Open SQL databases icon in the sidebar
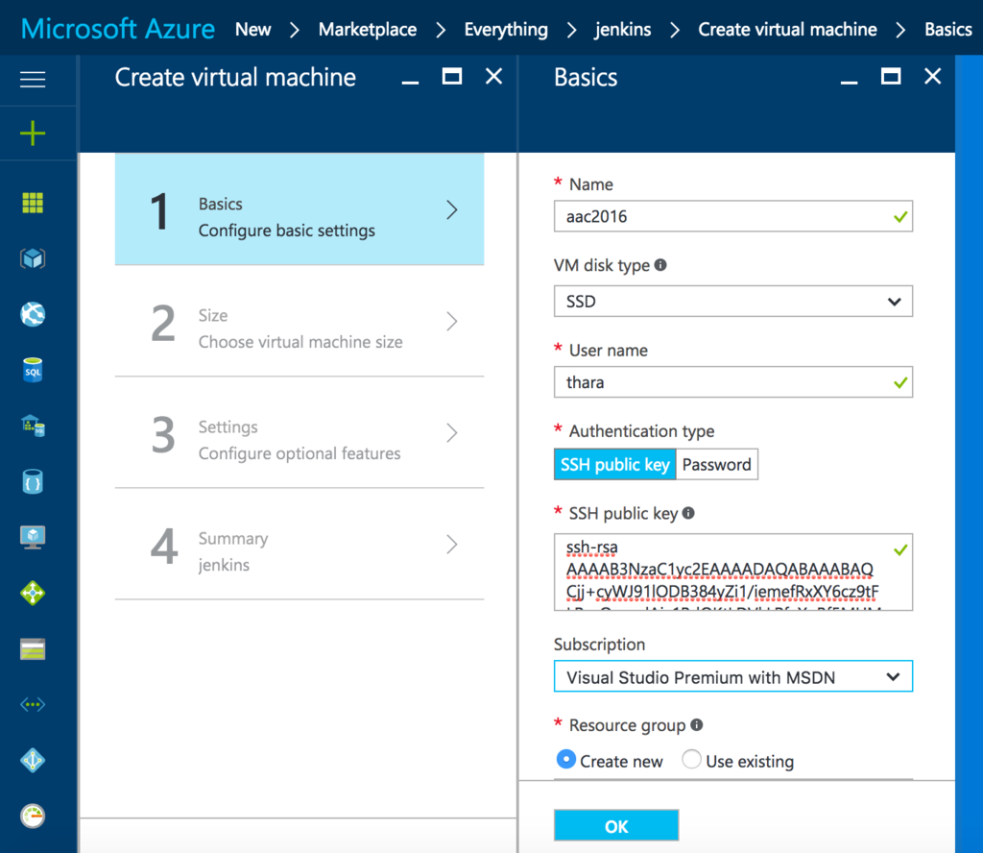 click(x=33, y=370)
